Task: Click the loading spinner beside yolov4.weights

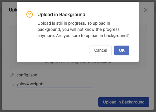Action: click(x=13, y=84)
